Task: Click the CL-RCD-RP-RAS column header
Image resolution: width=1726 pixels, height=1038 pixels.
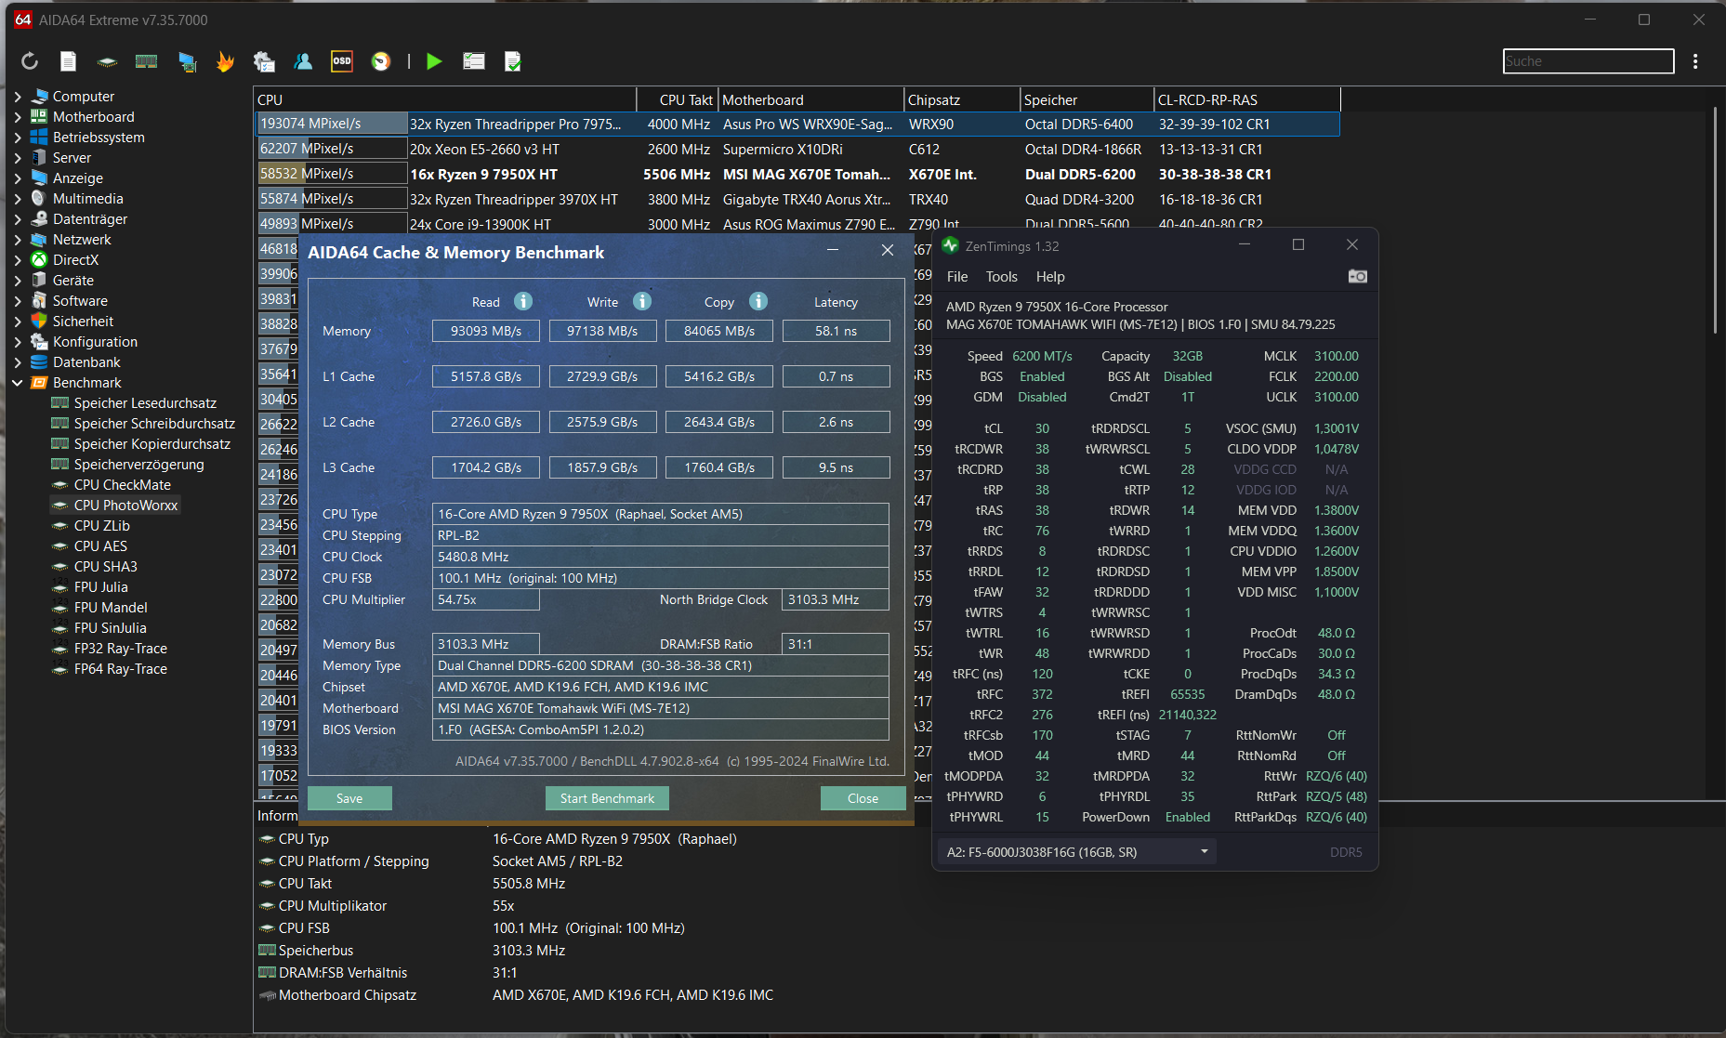Action: coord(1247,99)
